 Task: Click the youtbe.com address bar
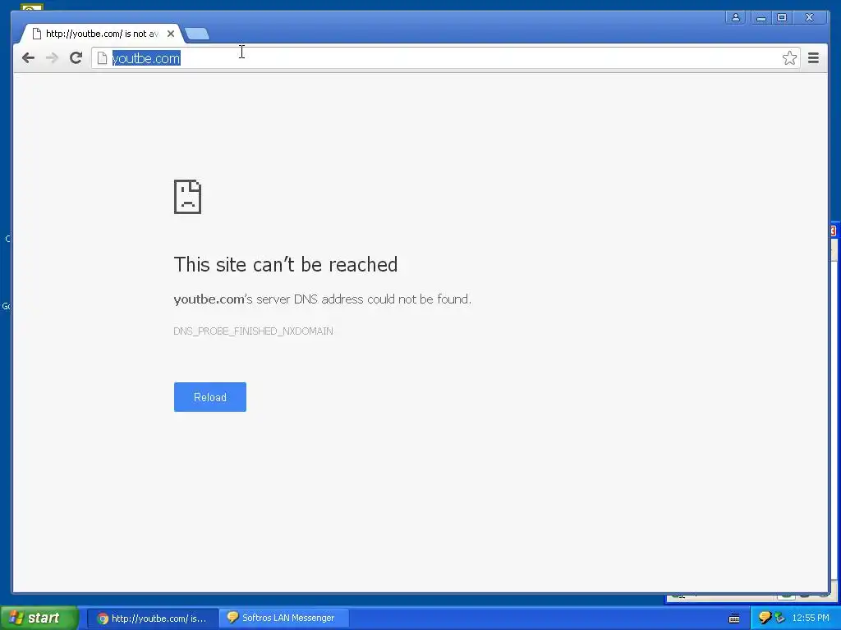(445, 58)
